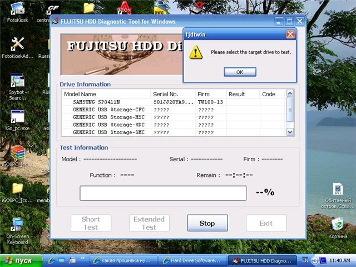Click the пуск Start button
The height and width of the screenshot is (267, 356).
tap(21, 261)
